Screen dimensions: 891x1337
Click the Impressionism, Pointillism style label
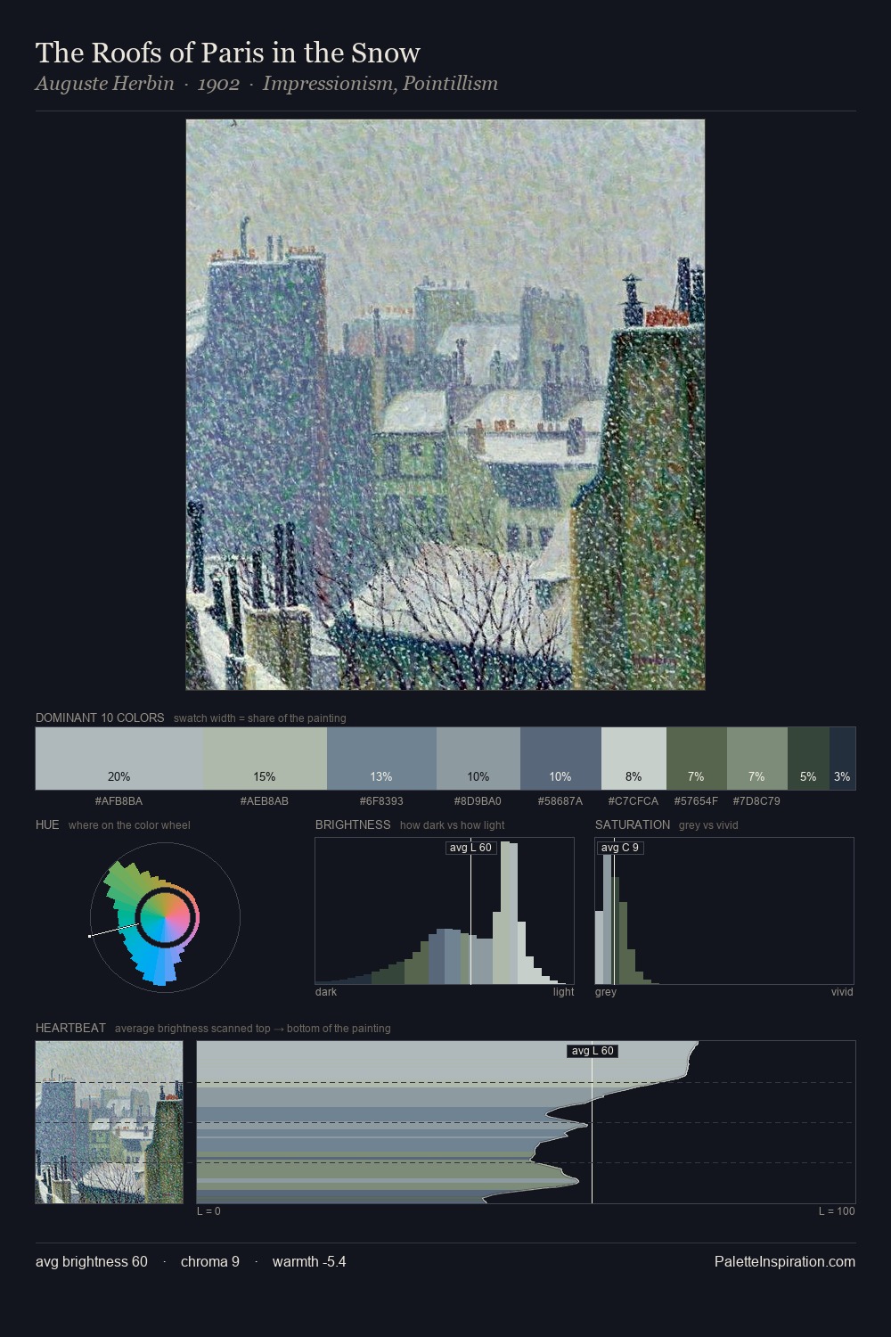point(380,84)
